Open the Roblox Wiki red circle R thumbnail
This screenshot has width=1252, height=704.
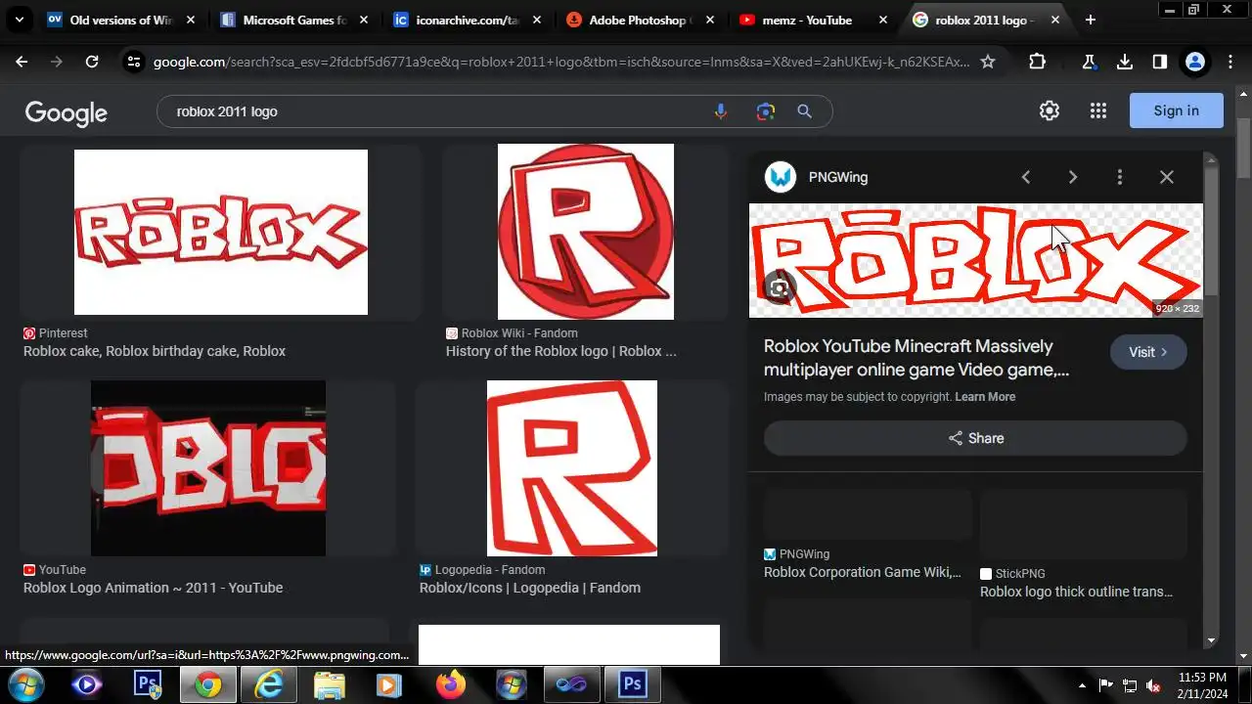point(586,232)
